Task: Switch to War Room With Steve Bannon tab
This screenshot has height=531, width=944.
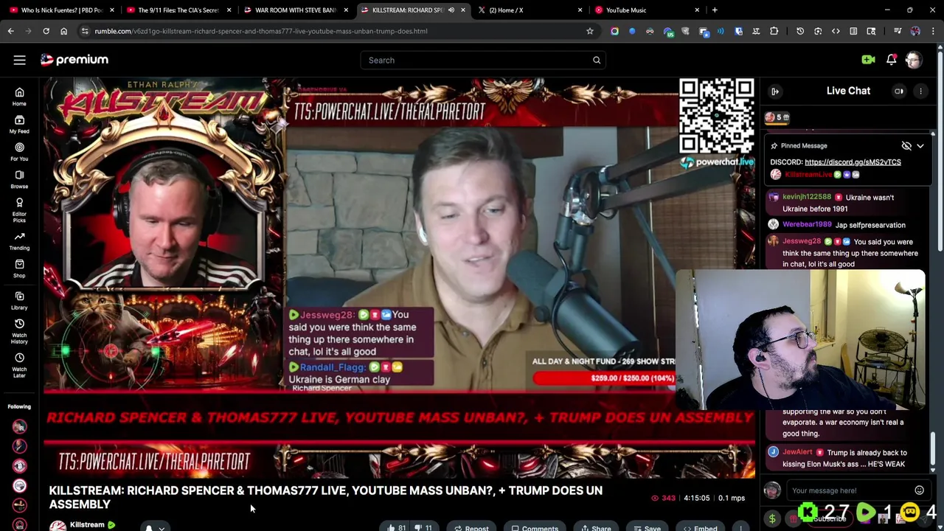Action: 296,10
